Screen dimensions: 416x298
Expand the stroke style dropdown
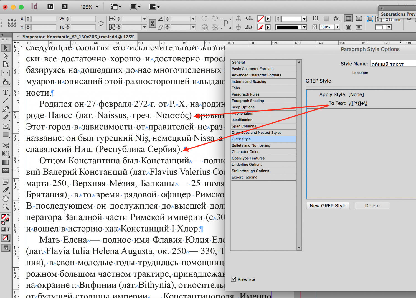pyautogui.click(x=304, y=27)
